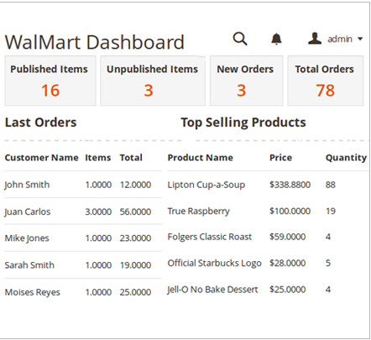Select the Sarah Smith order row
371x340 pixels.
[83, 265]
